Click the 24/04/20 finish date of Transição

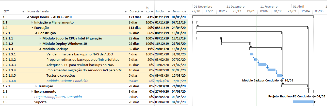point(179,86)
